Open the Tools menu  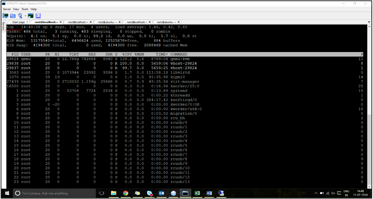coord(25,9)
